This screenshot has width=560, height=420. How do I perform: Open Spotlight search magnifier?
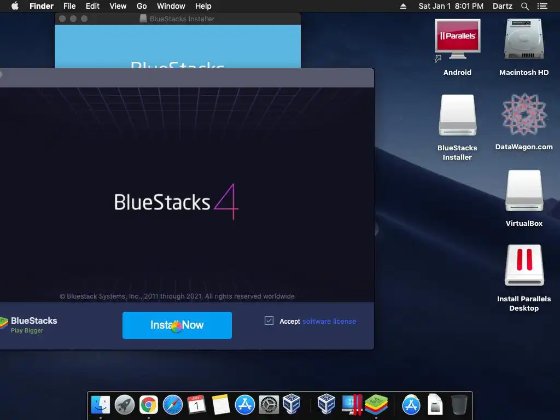click(524, 6)
